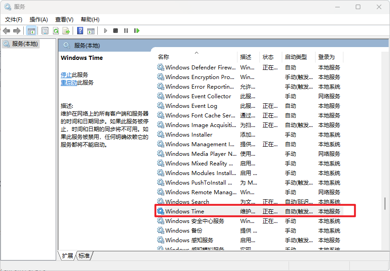
Task: Start the service with the play icon
Action: (x=105, y=31)
